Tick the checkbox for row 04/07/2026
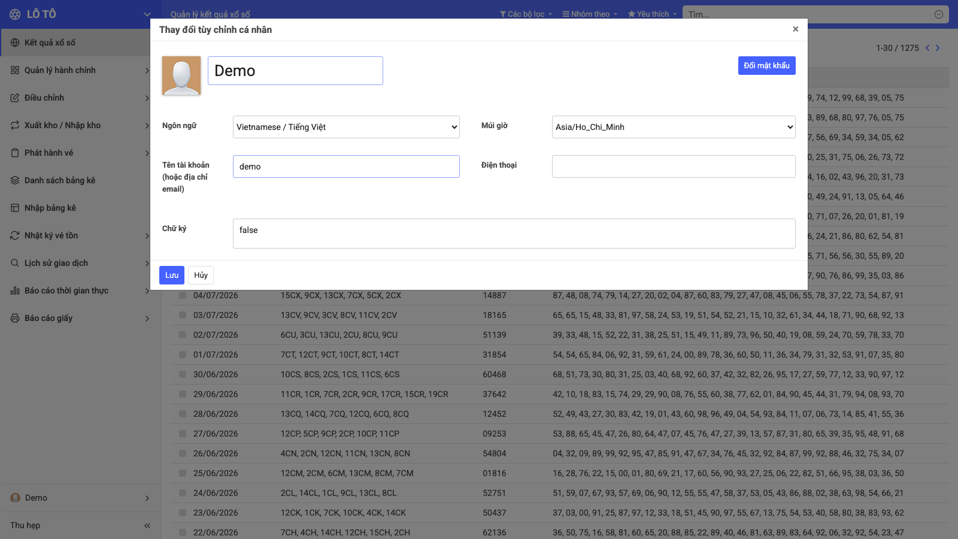 (x=183, y=295)
